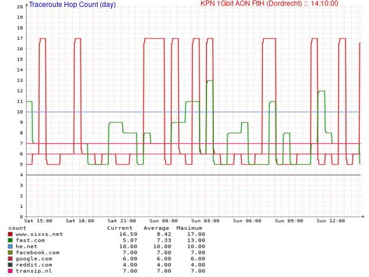The image size is (369, 277).
Task: Click the sixxs.net maximum value 17.00
Action: click(196, 234)
